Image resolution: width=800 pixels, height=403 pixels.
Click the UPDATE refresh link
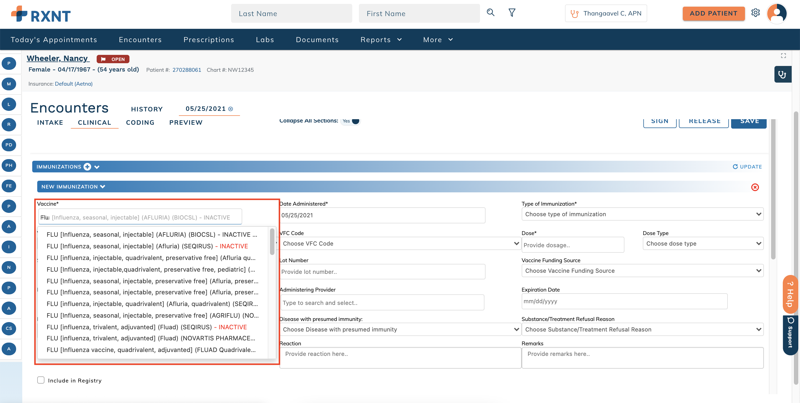coord(747,167)
